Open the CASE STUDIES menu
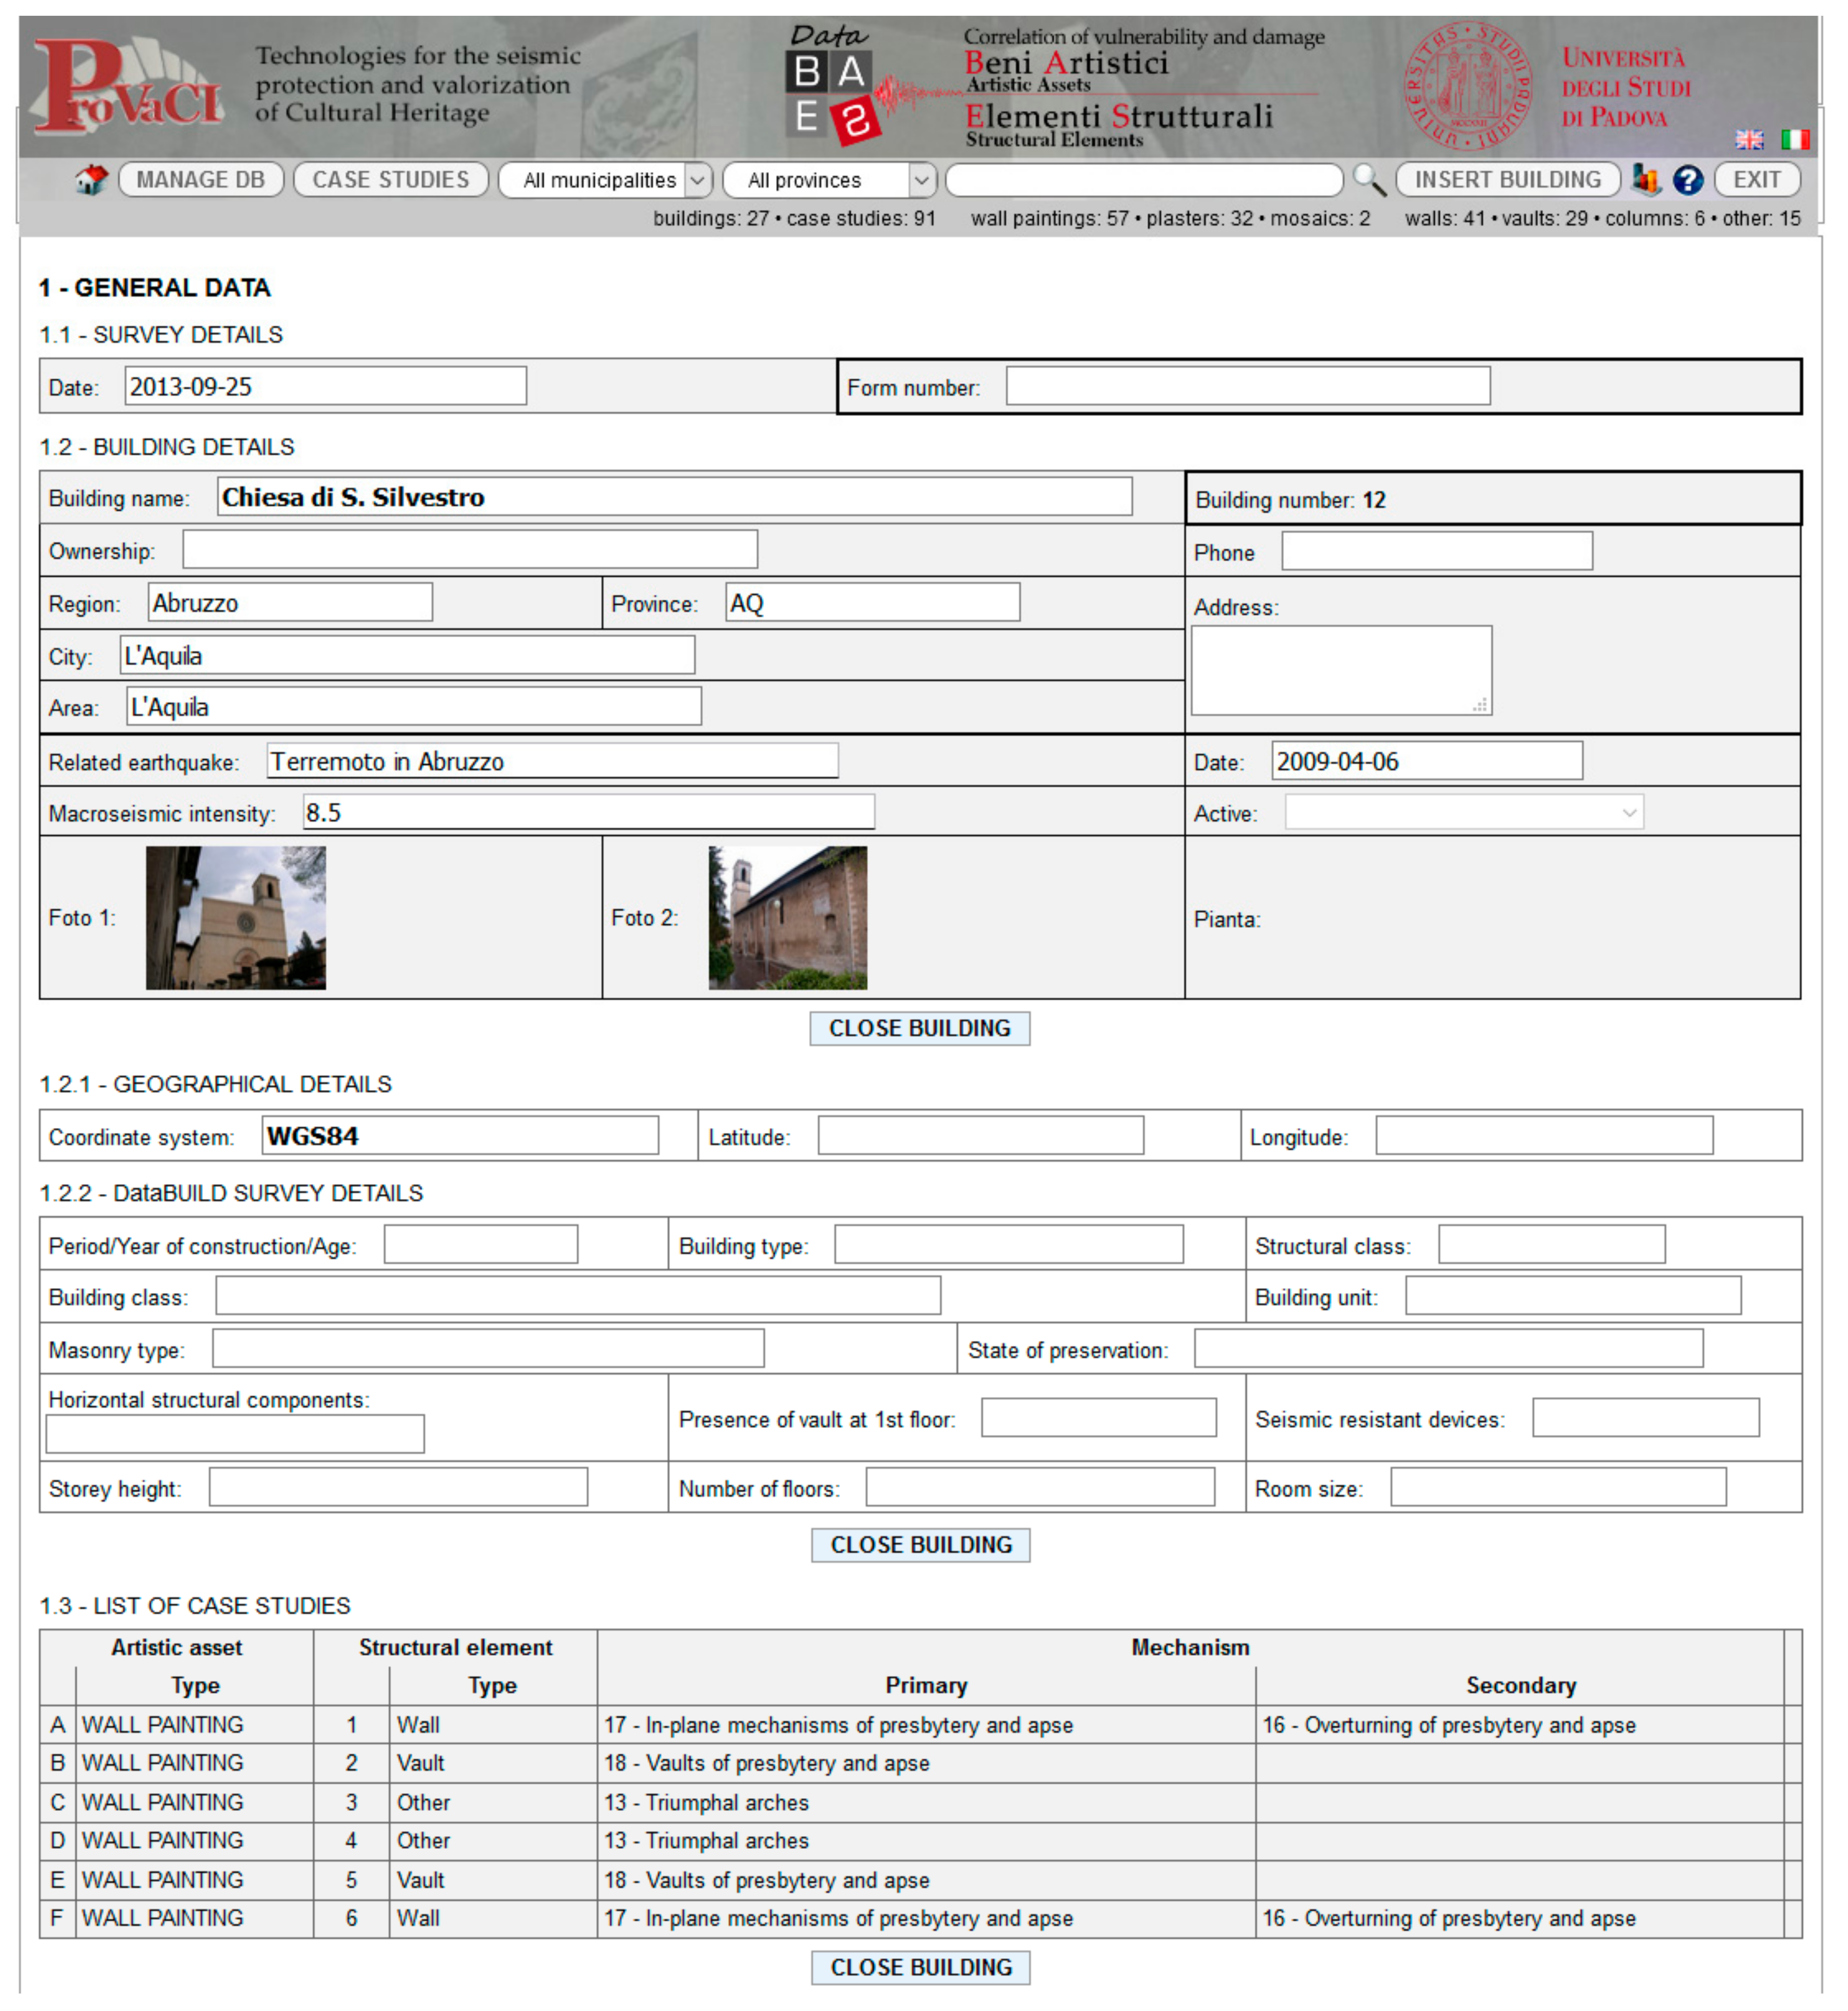The image size is (1848, 2011). point(390,180)
